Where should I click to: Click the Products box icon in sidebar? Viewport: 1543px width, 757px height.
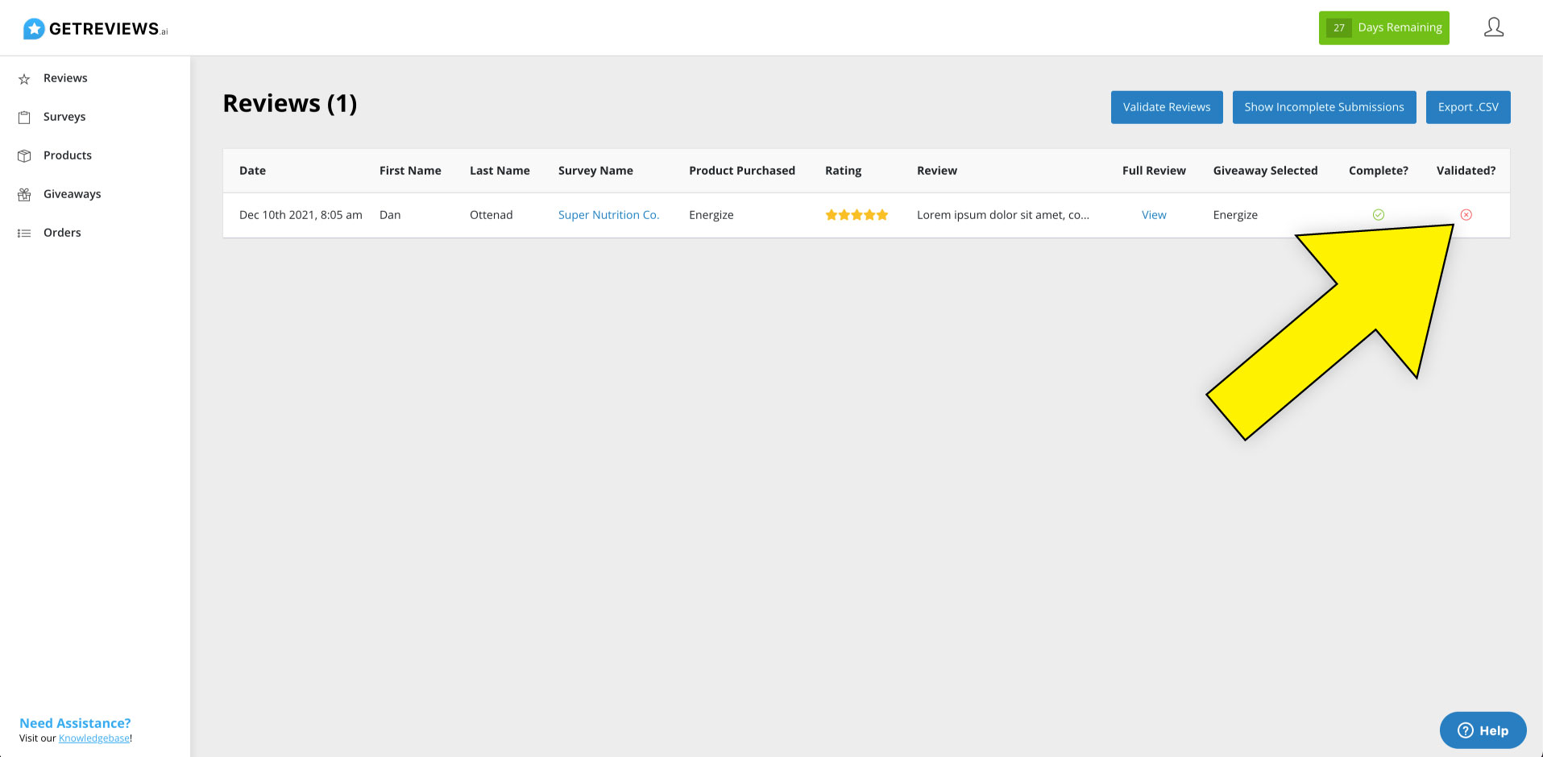24,155
